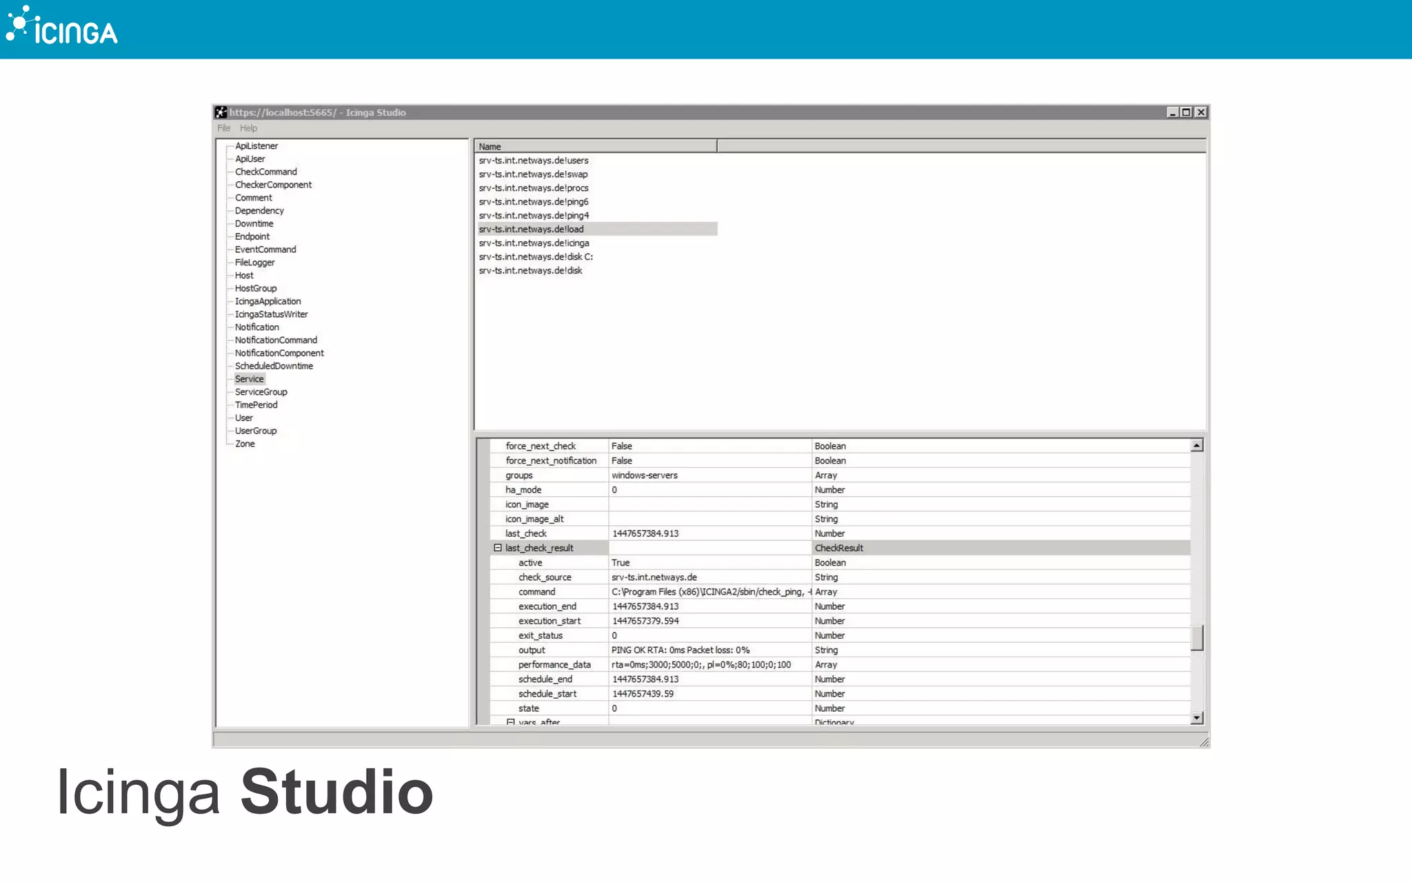
Task: Click the scrollbar up arrow in properties
Action: [x=1197, y=446]
